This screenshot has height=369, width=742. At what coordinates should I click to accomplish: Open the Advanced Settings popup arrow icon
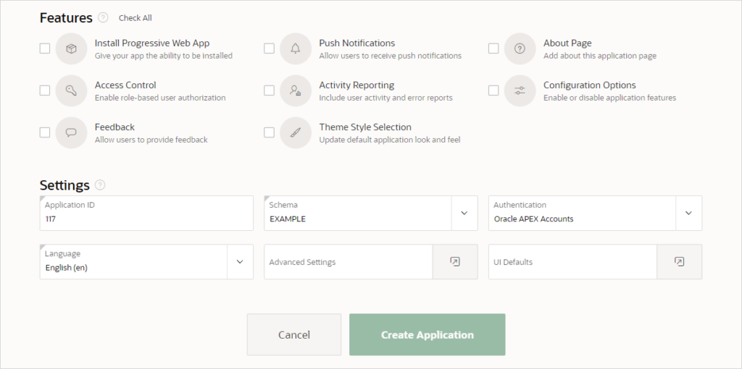455,262
